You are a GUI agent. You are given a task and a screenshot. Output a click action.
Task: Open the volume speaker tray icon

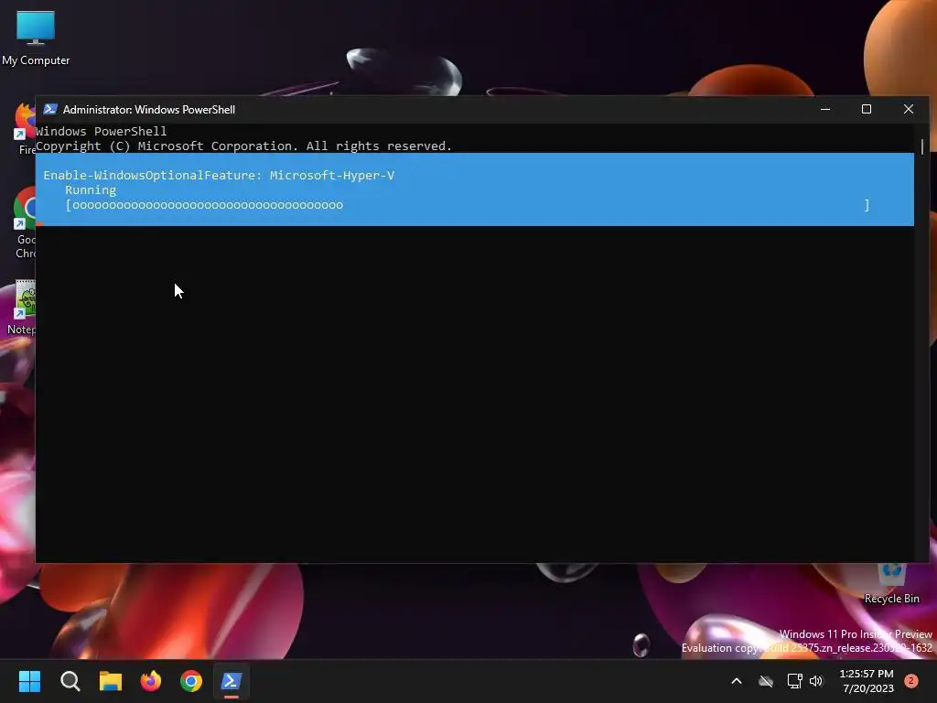[815, 681]
